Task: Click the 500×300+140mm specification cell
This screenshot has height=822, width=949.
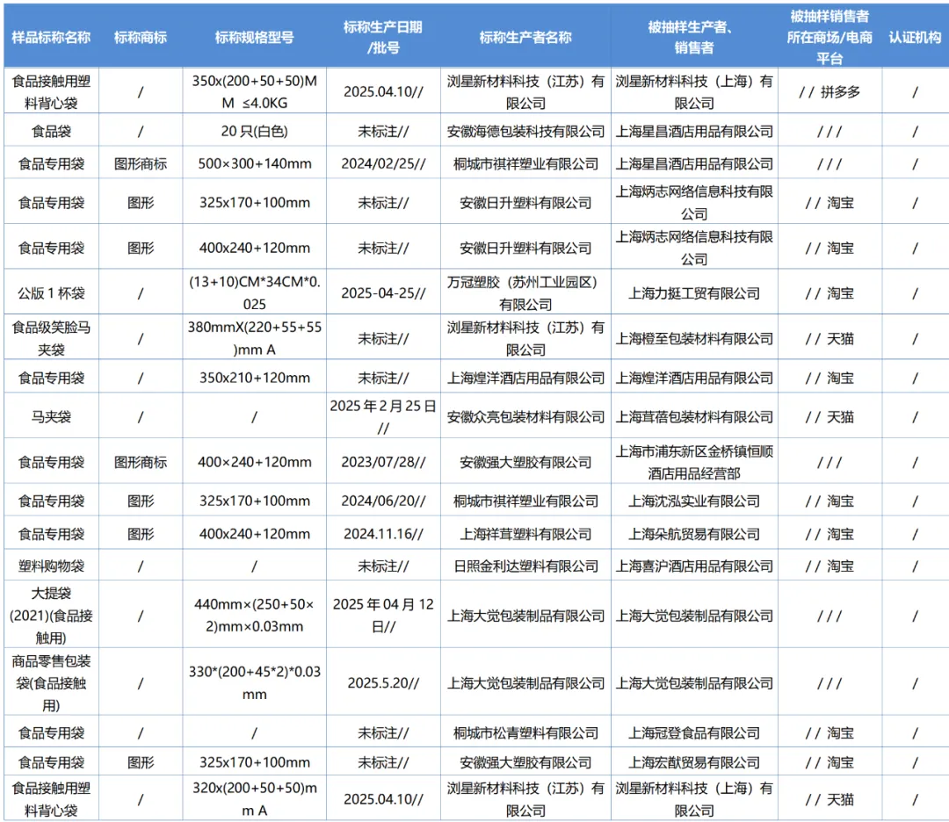Action: (x=254, y=164)
